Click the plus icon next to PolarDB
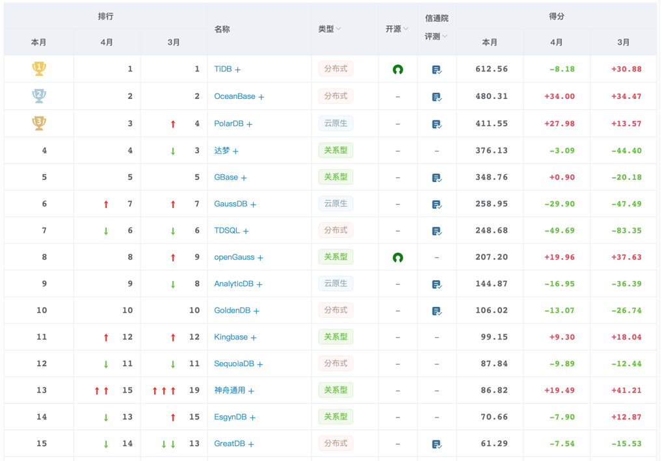The width and height of the screenshot is (662, 461). [250, 124]
